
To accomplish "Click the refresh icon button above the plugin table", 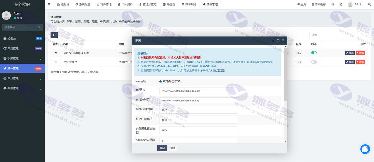I will pyautogui.click(x=54, y=35).
